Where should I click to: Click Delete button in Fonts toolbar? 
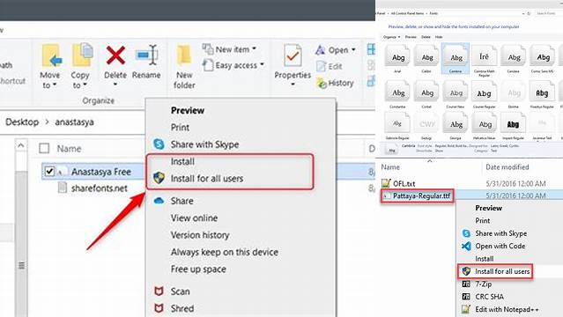tap(426, 37)
